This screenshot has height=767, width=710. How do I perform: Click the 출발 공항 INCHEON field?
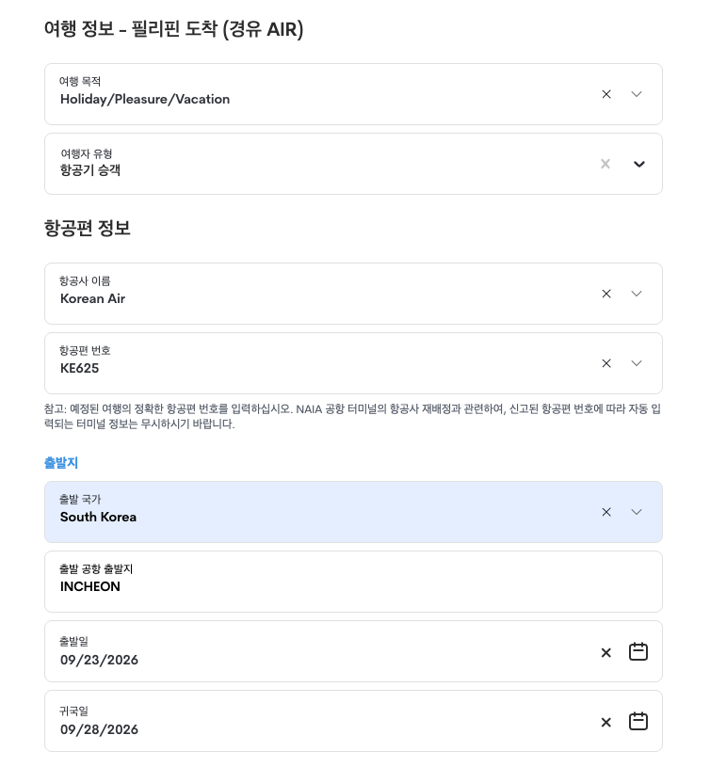click(353, 582)
